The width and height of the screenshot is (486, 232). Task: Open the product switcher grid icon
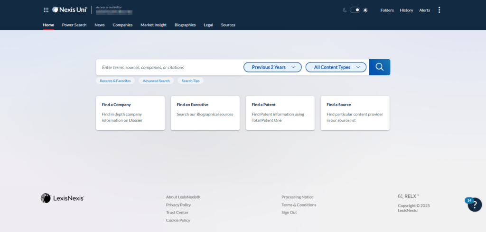[46, 10]
